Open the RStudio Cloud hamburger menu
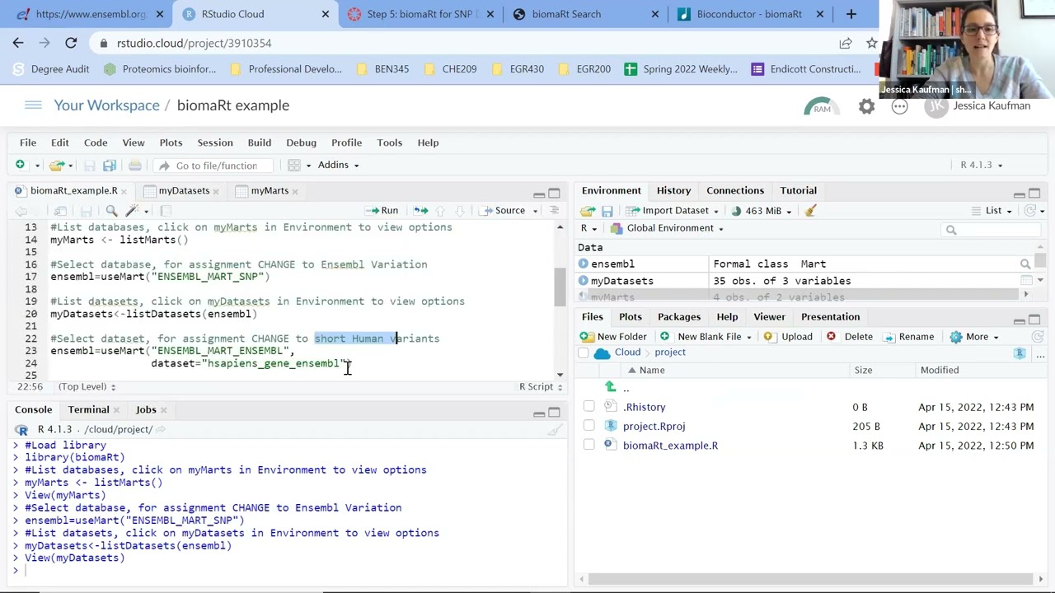 tap(33, 105)
